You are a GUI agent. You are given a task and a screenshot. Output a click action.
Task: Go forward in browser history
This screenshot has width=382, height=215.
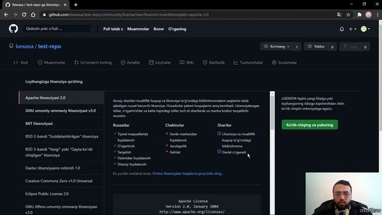pos(15,14)
